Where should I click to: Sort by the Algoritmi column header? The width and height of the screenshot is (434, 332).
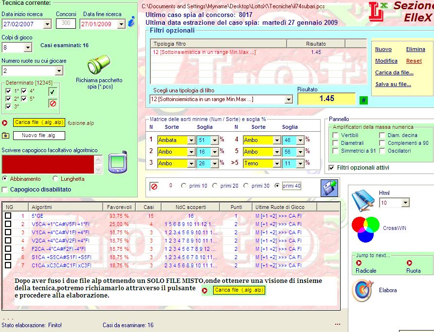coord(66,207)
